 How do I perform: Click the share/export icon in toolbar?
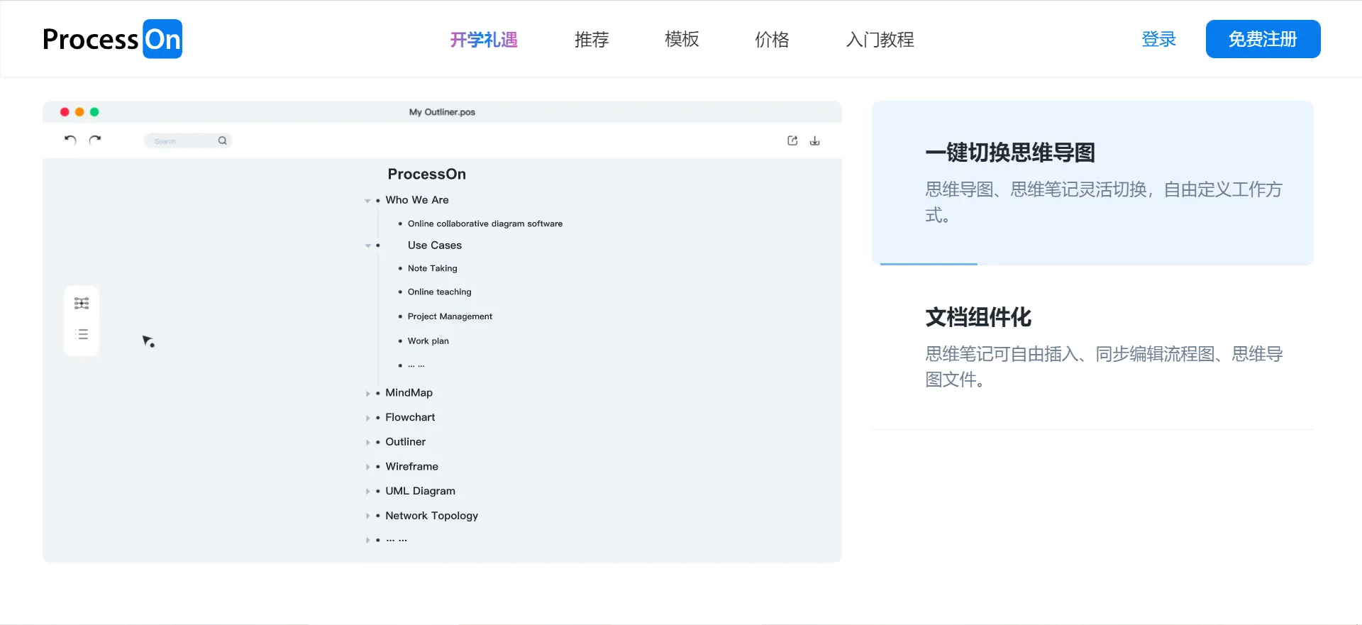(792, 140)
